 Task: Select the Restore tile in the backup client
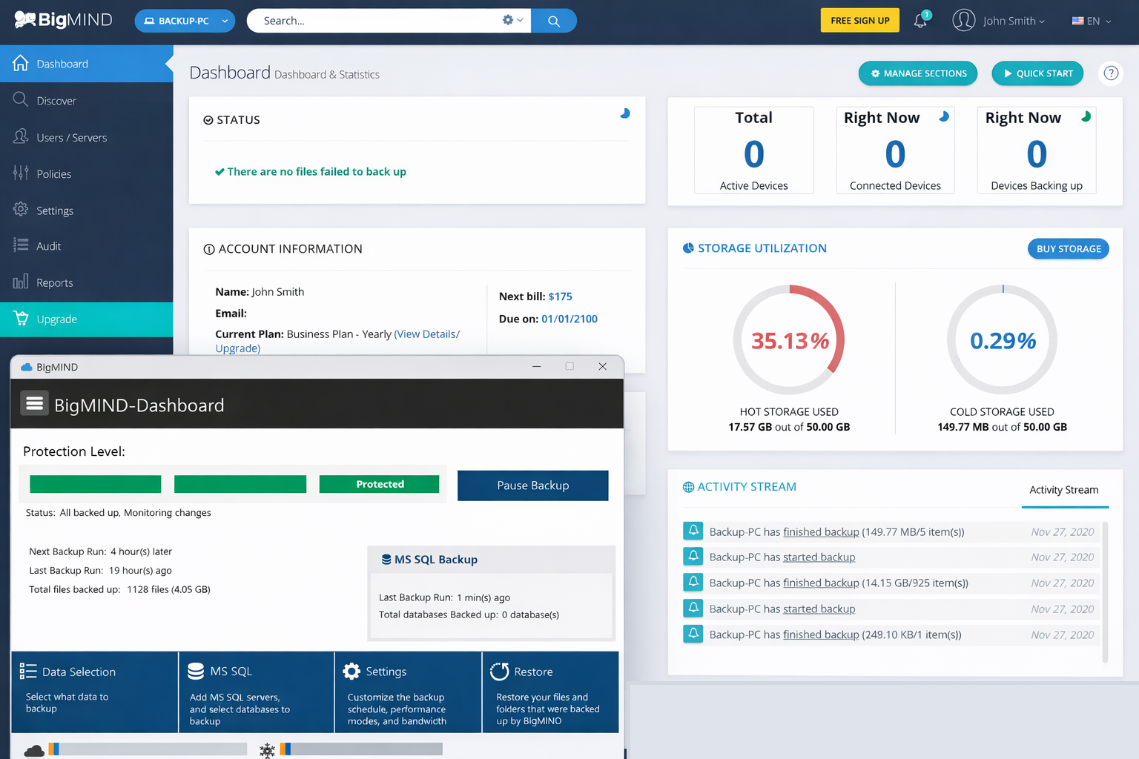point(550,692)
